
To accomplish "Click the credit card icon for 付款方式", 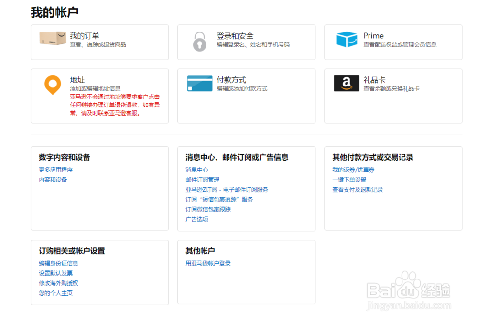I will 197,83.
